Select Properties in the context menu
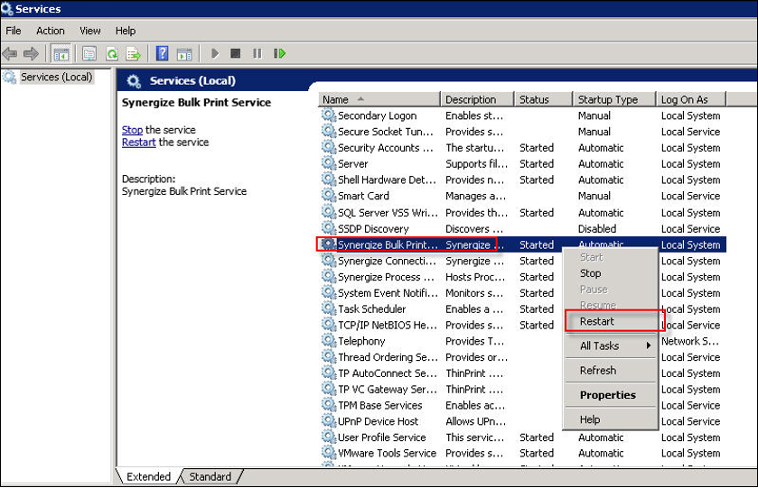This screenshot has width=758, height=488. point(607,395)
